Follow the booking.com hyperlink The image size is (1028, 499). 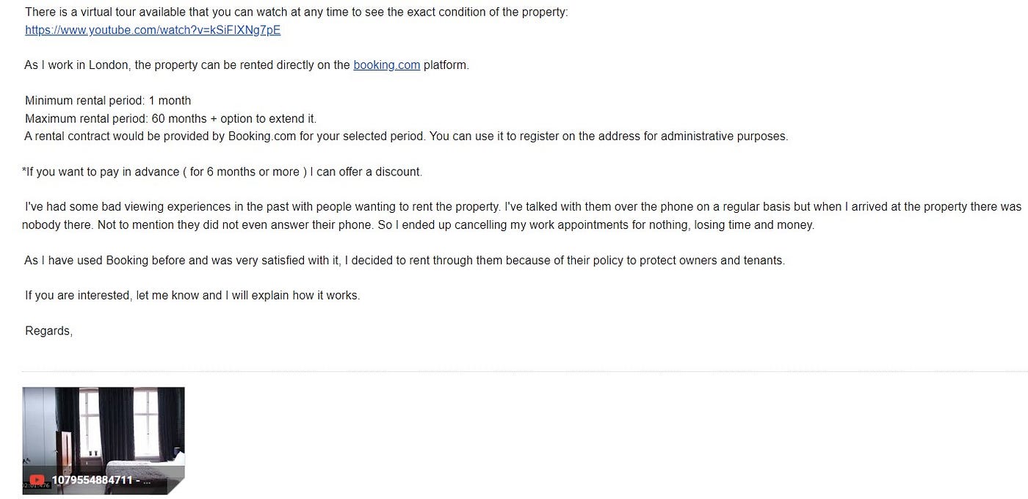click(387, 65)
